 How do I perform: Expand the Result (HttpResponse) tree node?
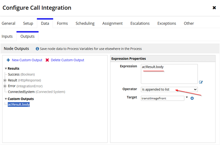[5, 80]
